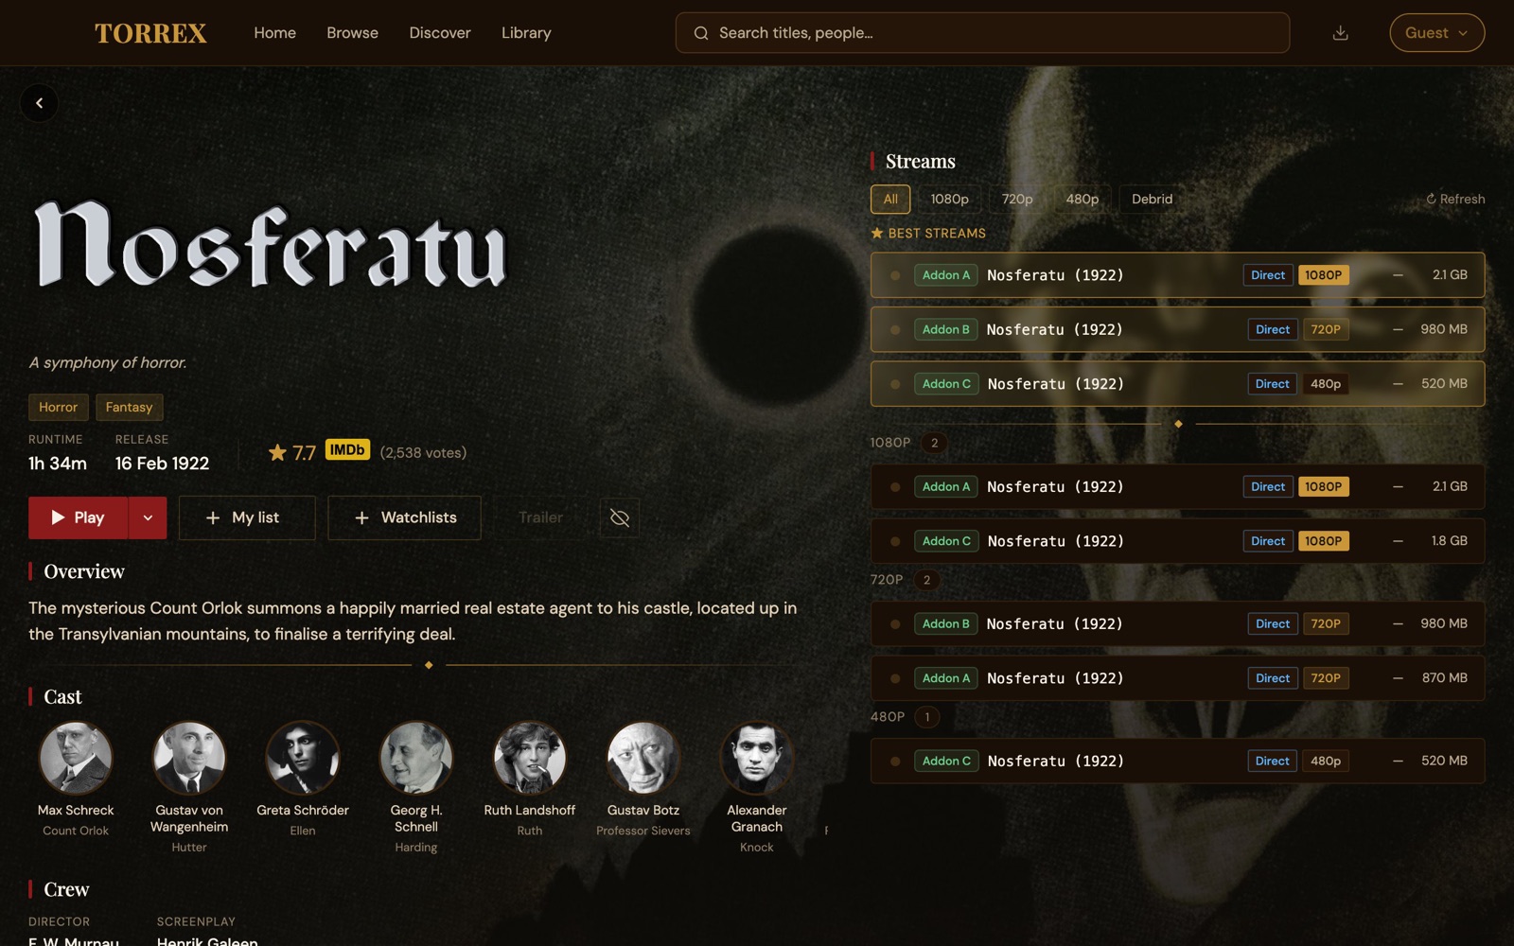The height and width of the screenshot is (946, 1514).
Task: Select the Horror genre tag
Action: pos(59,407)
